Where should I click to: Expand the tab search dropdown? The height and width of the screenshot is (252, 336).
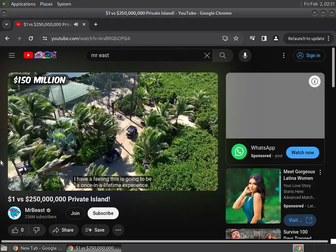pyautogui.click(x=7, y=24)
